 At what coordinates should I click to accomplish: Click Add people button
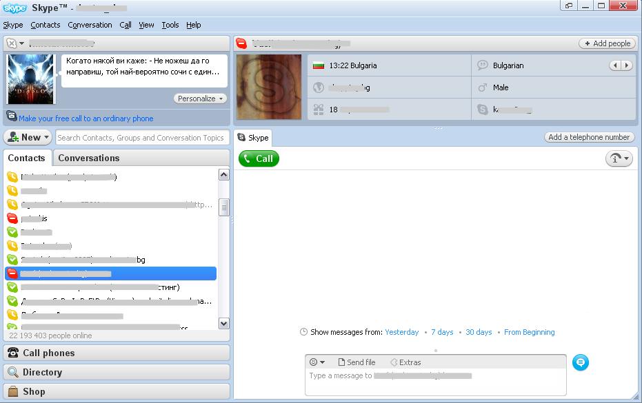608,43
